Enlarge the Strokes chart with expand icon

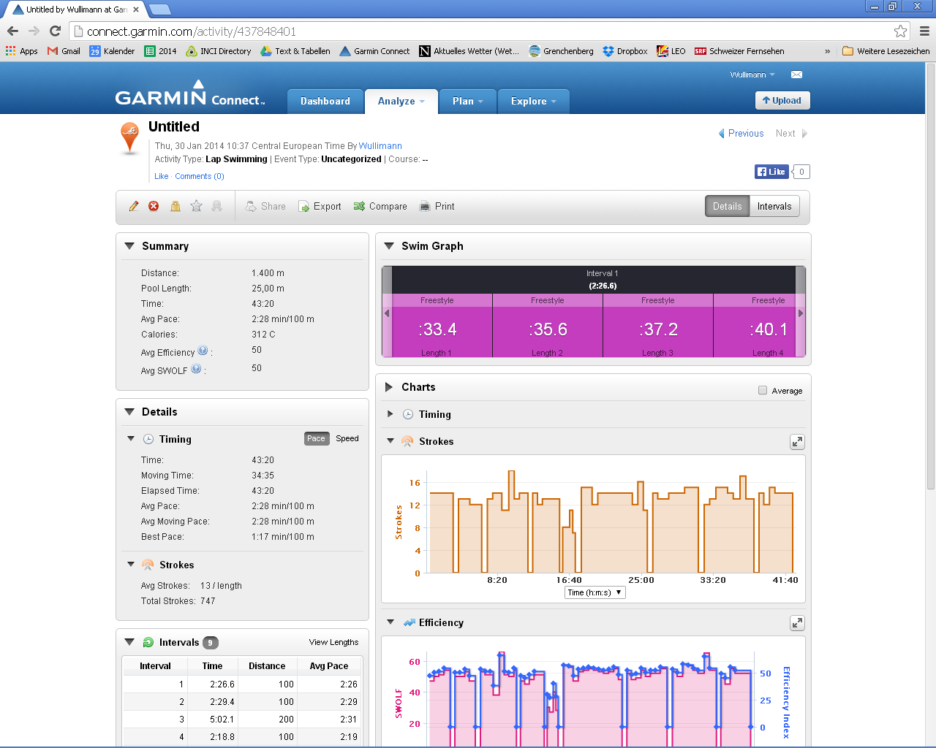click(797, 442)
